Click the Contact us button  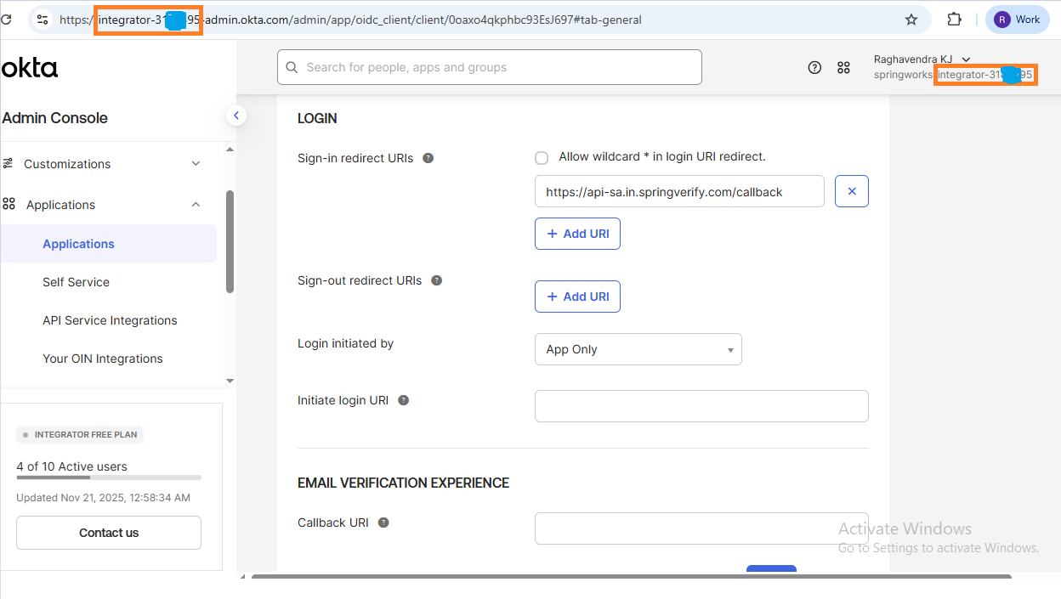click(x=109, y=533)
